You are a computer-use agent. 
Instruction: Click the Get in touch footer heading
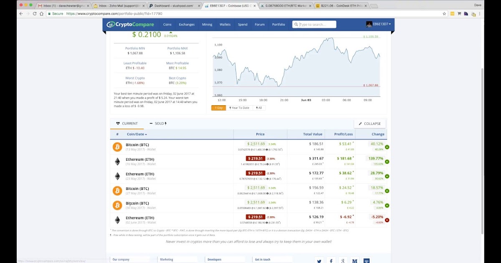263,260
